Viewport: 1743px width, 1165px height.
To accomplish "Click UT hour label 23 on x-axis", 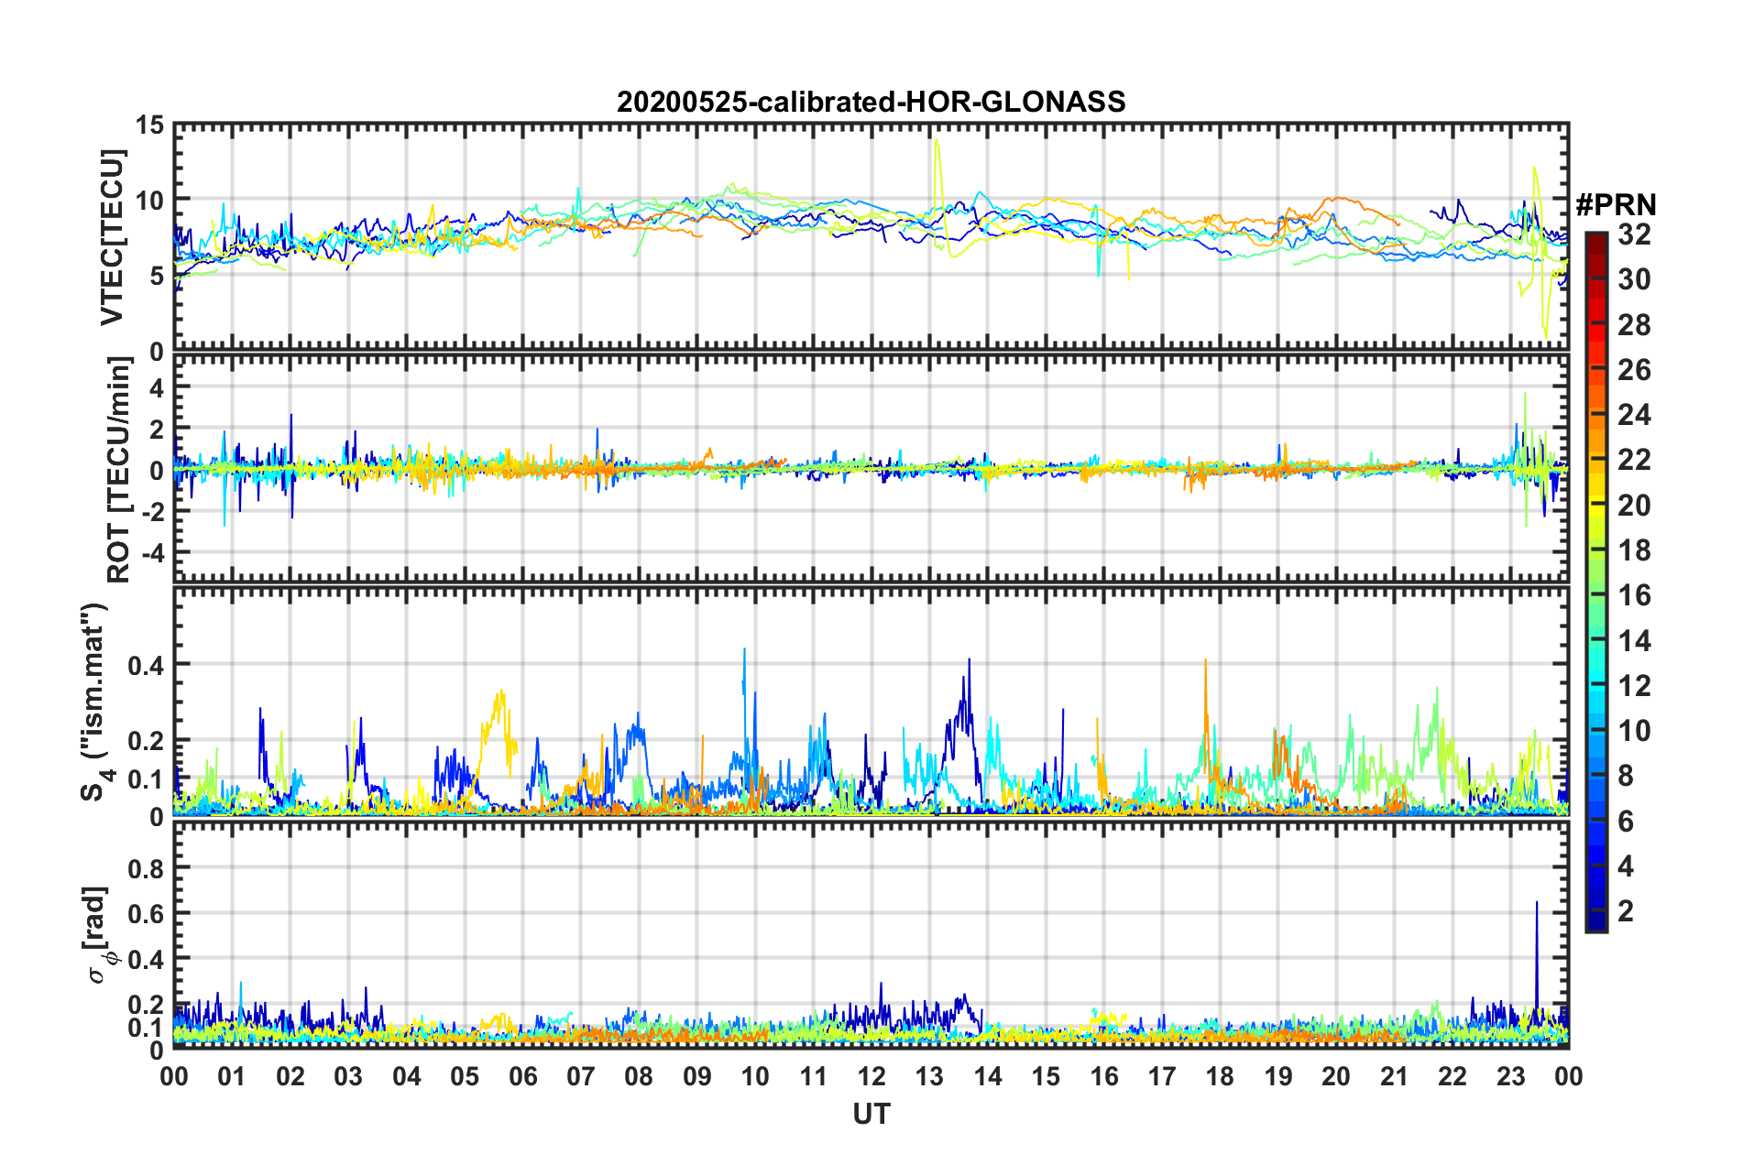I will pyautogui.click(x=1510, y=1076).
